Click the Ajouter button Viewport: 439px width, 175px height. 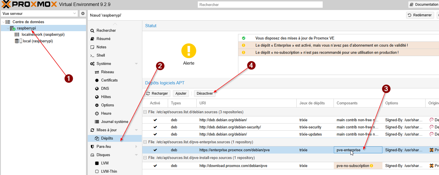click(x=181, y=94)
